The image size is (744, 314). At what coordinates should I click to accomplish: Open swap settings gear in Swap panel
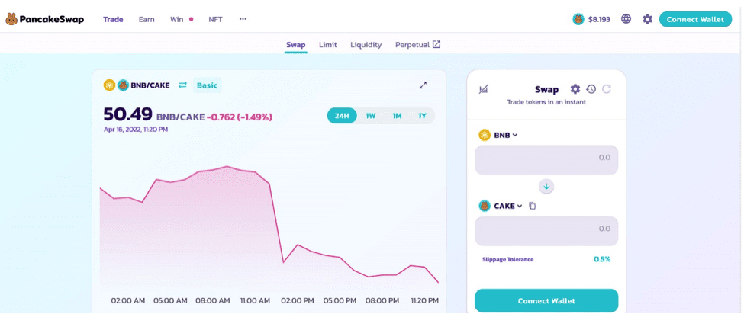point(575,89)
